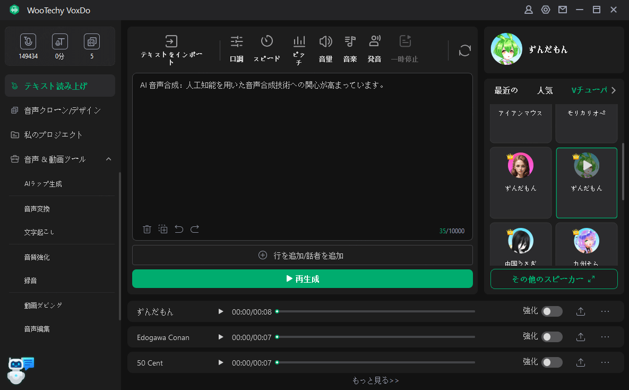Open the settings icon in title bar
Screen dimensions: 629x390
[546, 10]
